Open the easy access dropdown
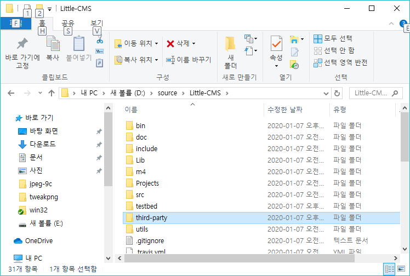The height and width of the screenshot is (276, 410). pos(250,51)
